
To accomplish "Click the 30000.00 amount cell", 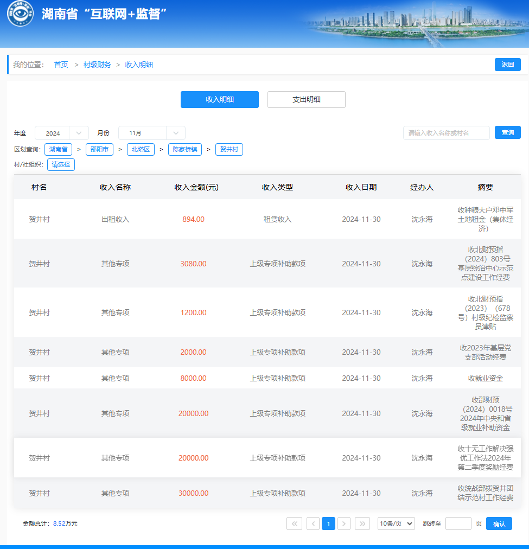I will coord(193,493).
